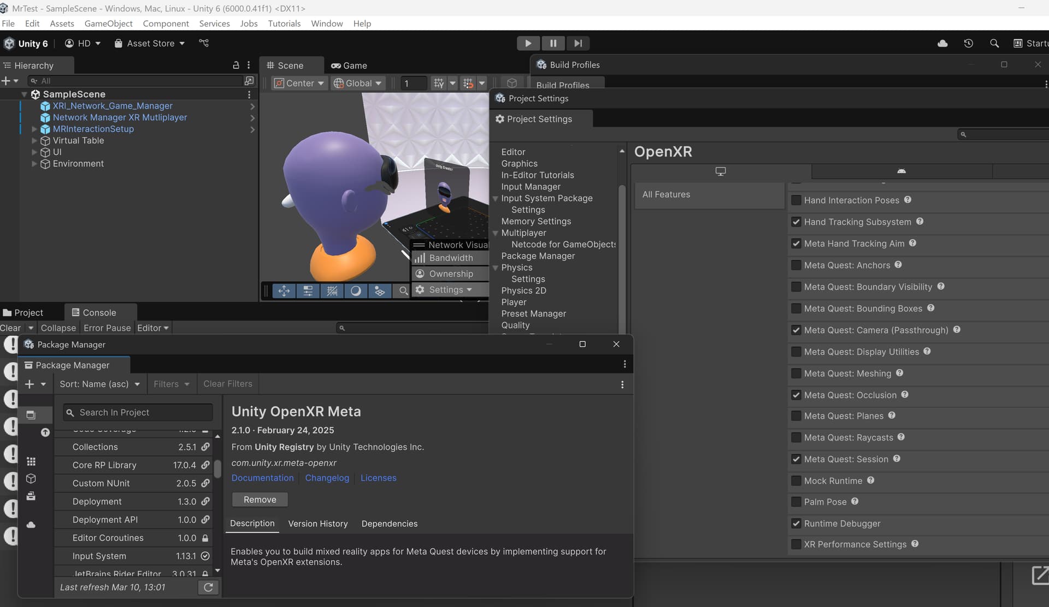Enable the Meta Quest: Planes feature
Image resolution: width=1049 pixels, height=607 pixels.
pyautogui.click(x=795, y=416)
